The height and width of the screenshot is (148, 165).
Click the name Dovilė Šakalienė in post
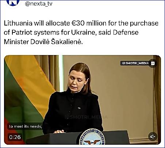point(57,42)
